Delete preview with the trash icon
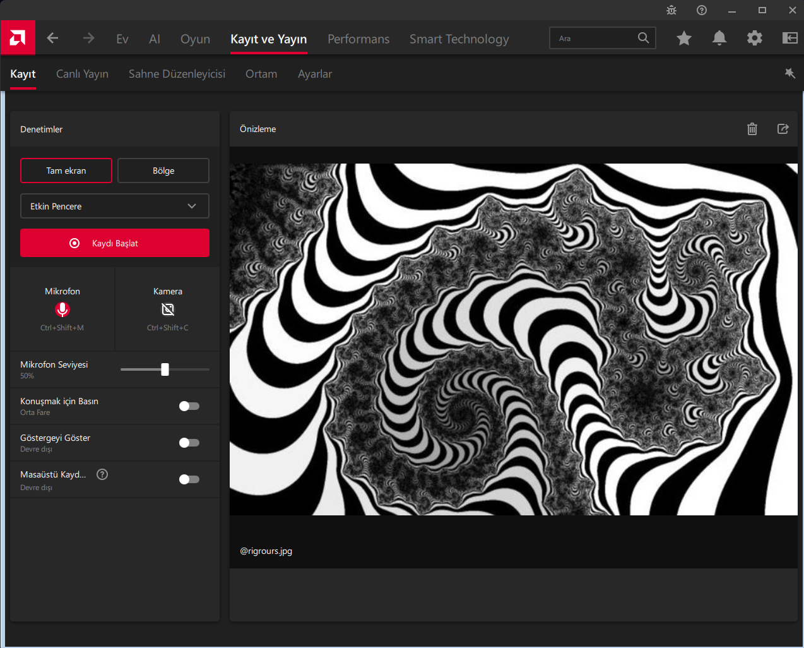The height and width of the screenshot is (648, 804). point(752,129)
